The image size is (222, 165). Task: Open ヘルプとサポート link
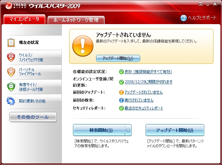click(x=202, y=18)
